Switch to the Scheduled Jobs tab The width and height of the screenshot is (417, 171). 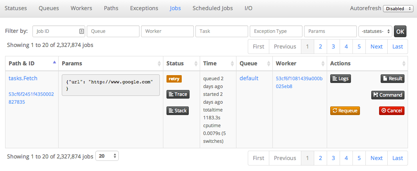213,8
